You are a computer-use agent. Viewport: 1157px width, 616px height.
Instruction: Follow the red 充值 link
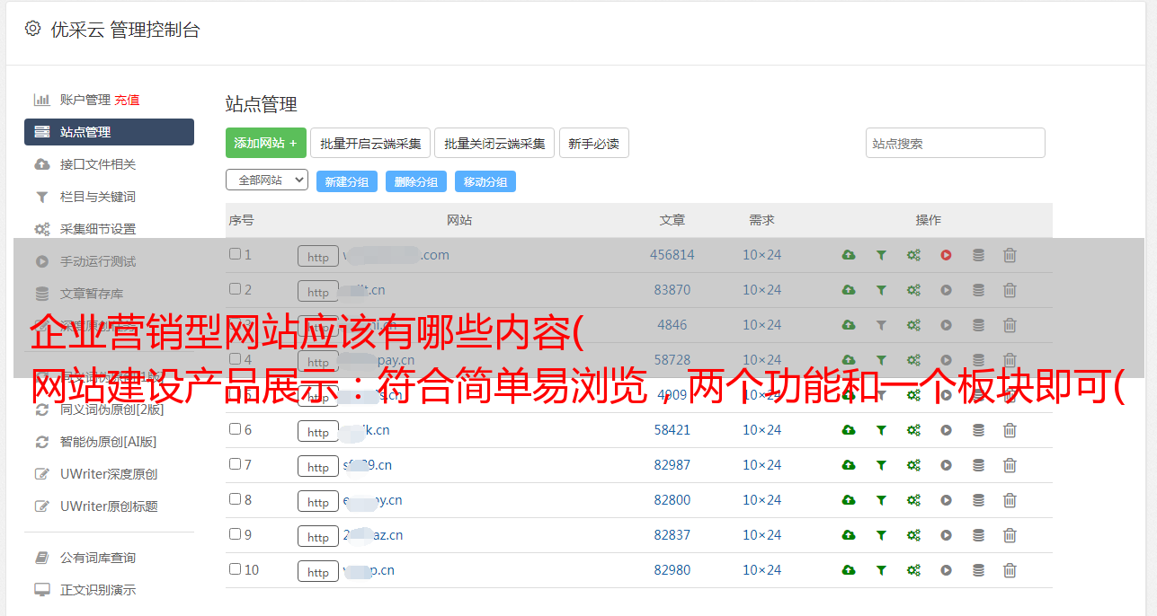click(127, 100)
